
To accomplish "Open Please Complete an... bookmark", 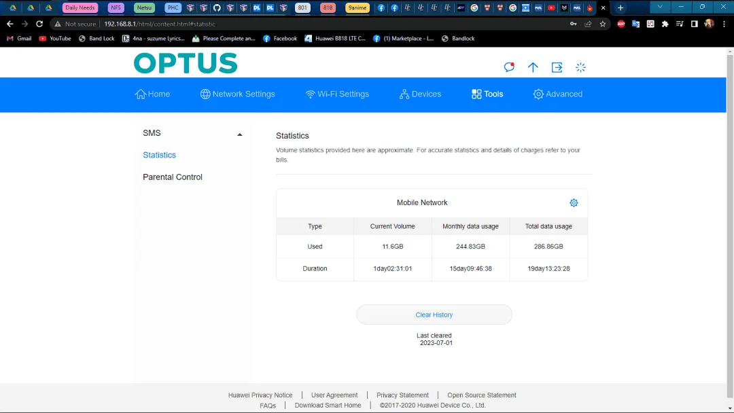I will click(x=224, y=38).
